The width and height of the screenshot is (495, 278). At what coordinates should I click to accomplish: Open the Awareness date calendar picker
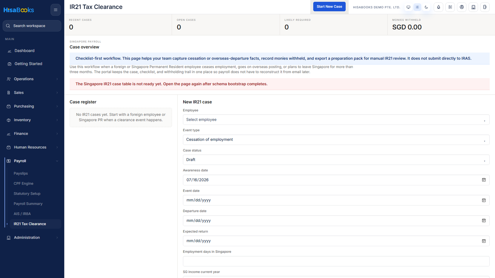pos(484,180)
